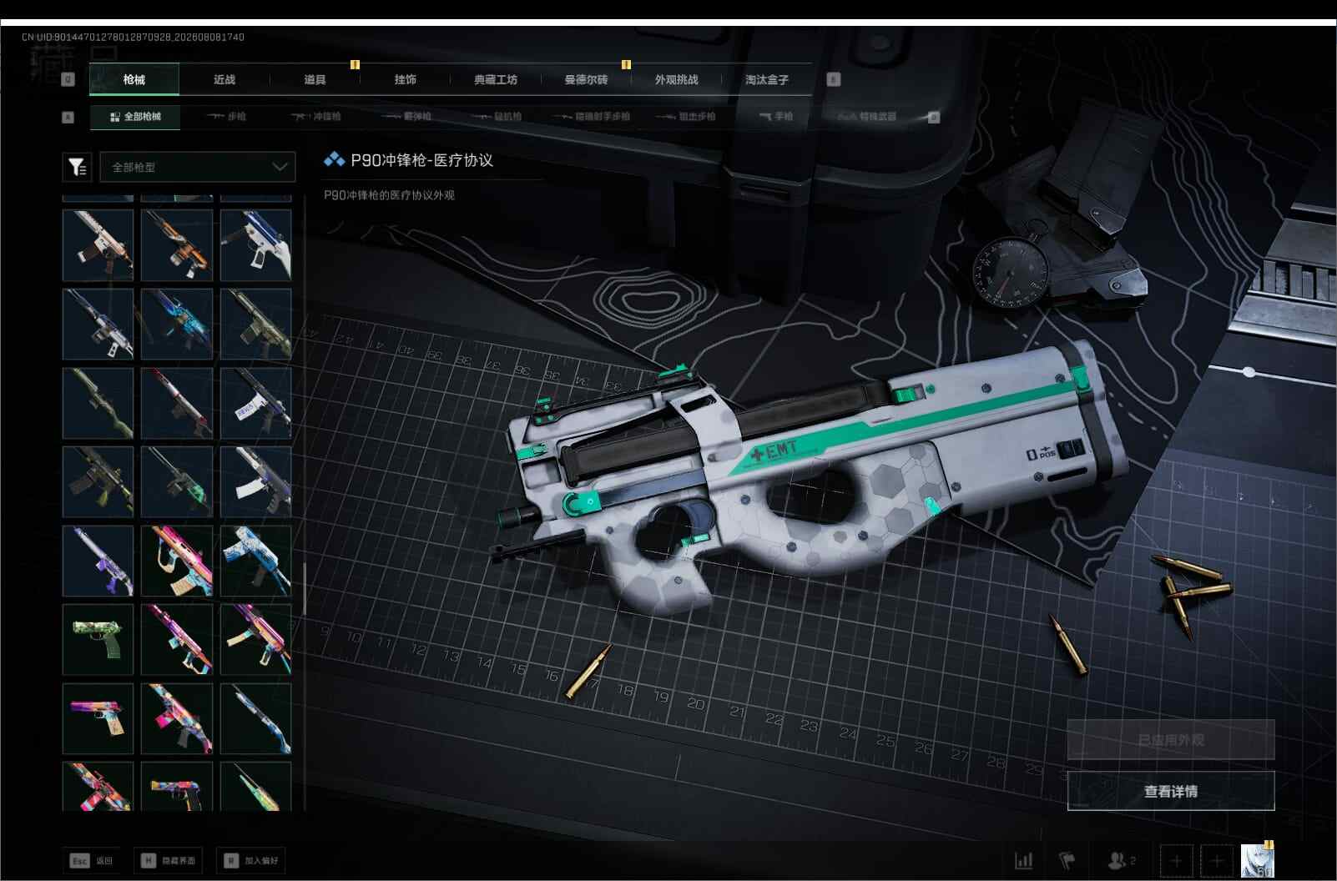Switch to the 近战 tab
This screenshot has height=881, width=1337.
click(225, 80)
